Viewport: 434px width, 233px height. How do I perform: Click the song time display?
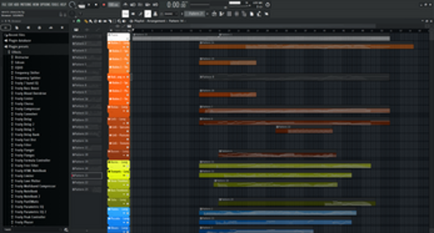[x=177, y=5]
